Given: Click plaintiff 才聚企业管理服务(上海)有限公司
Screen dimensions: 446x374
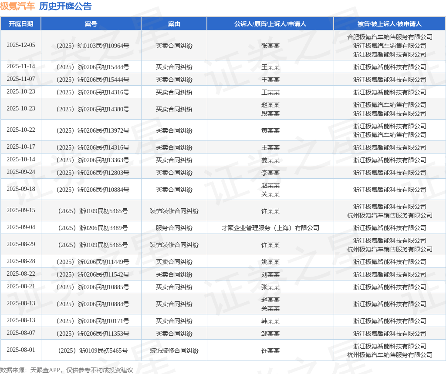Looking at the screenshot, I should [270, 228].
